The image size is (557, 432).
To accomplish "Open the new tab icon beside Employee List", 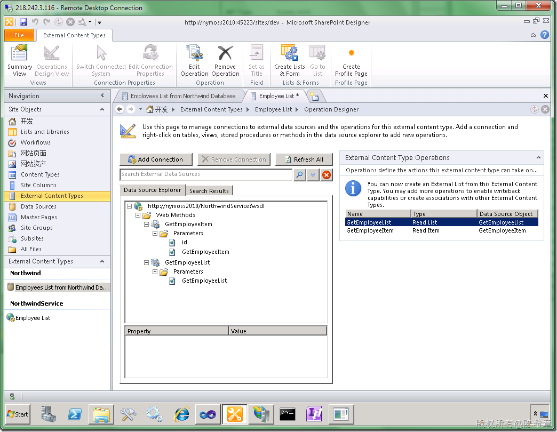I will click(x=314, y=96).
